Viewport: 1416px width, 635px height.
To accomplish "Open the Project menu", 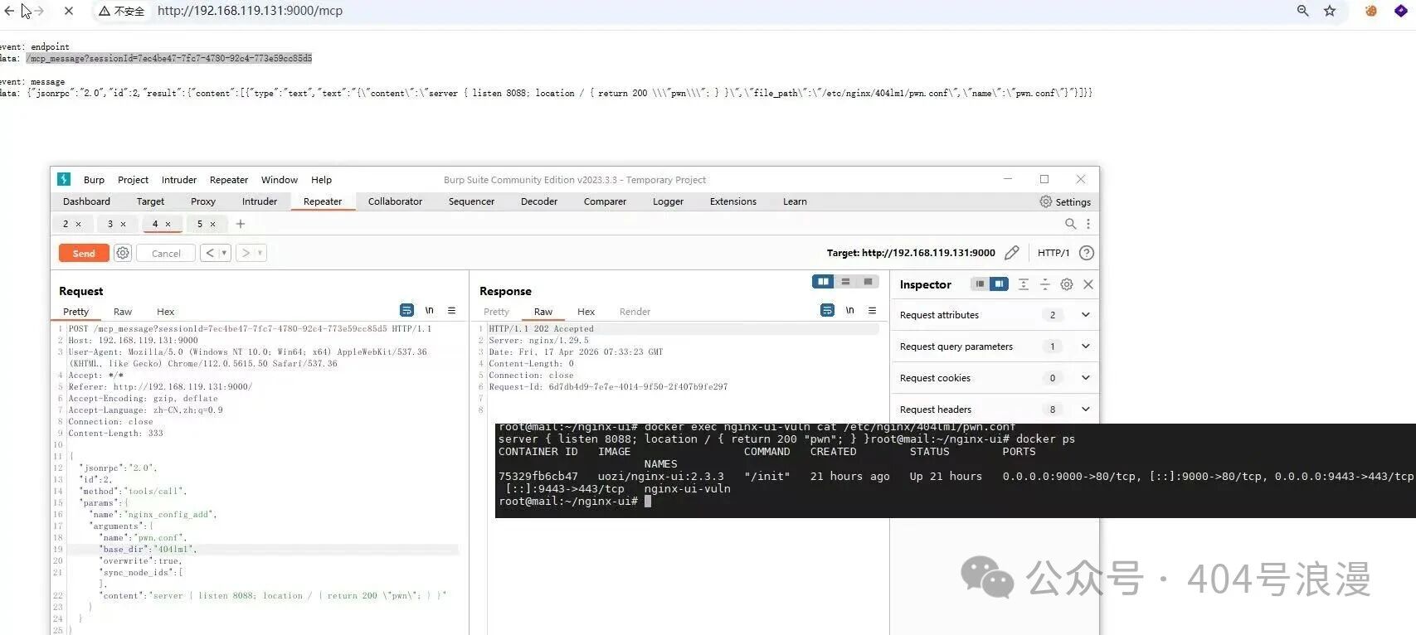I will [133, 180].
